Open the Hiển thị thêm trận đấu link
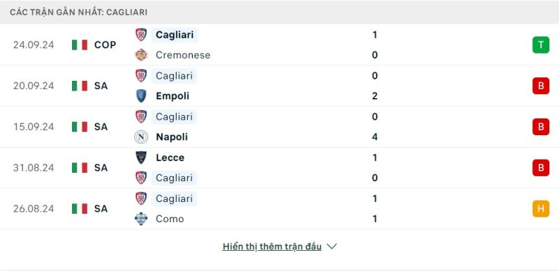Viewport: 559px width, 271px height. click(272, 247)
